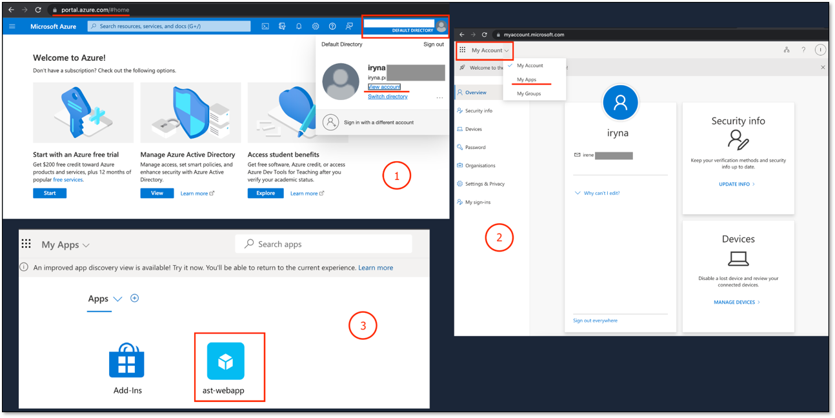
Task: Open Directories and subscriptions filter icon
Action: click(x=282, y=26)
